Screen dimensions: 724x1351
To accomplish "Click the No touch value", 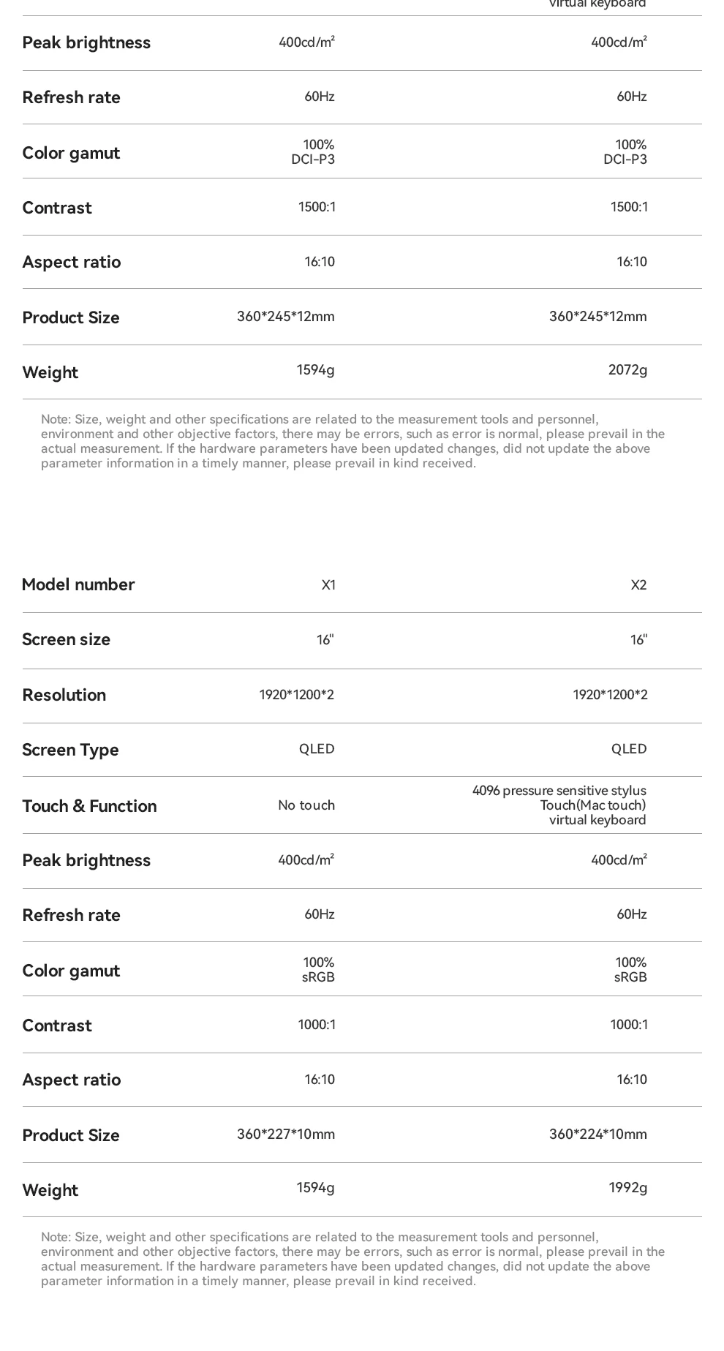I will point(306,805).
